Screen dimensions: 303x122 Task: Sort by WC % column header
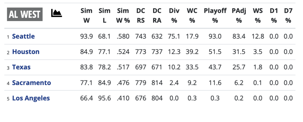(x=192, y=16)
